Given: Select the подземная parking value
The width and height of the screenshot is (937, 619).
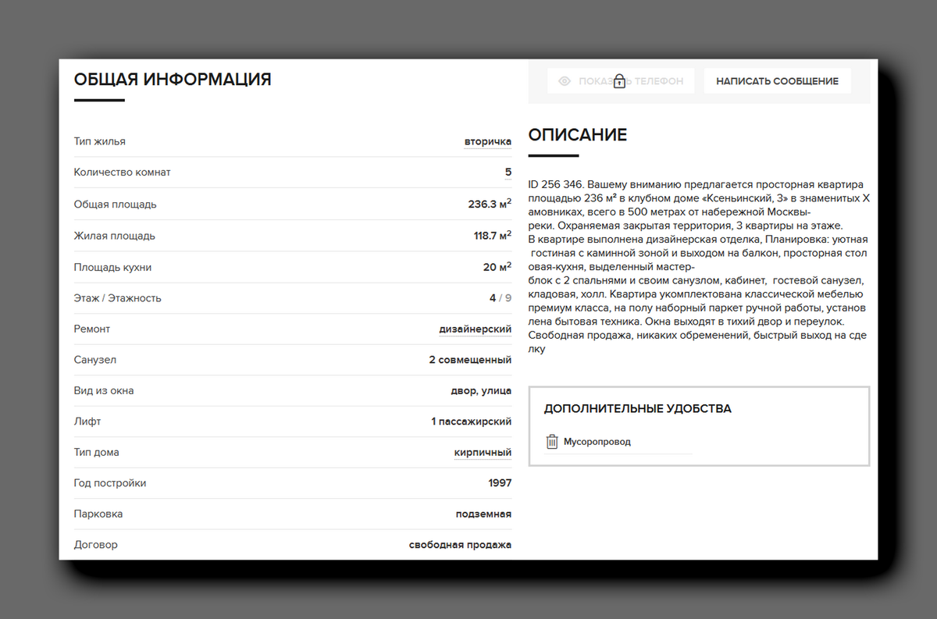Looking at the screenshot, I should 483,514.
